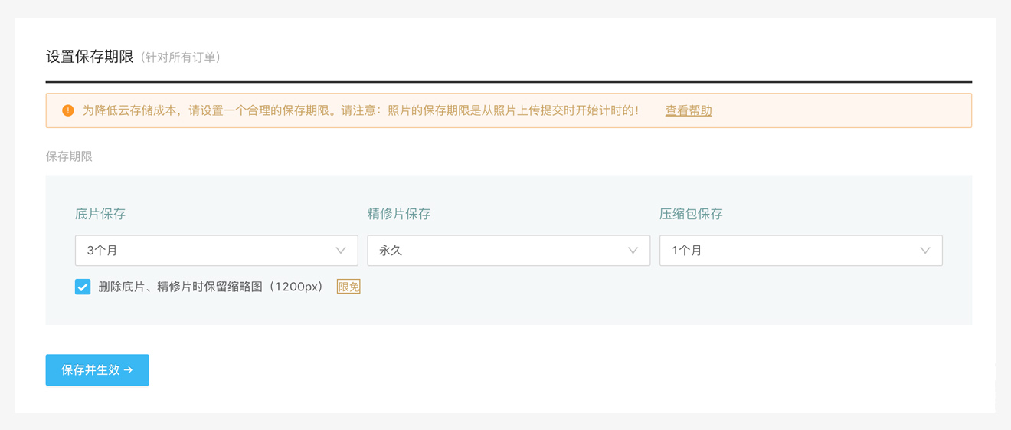
Task: Click the chevron arrow in the 精修片保存 selector
Action: 633,251
